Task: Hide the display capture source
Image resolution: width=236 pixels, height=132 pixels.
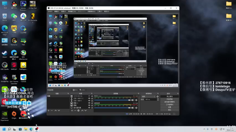Action: (89, 108)
